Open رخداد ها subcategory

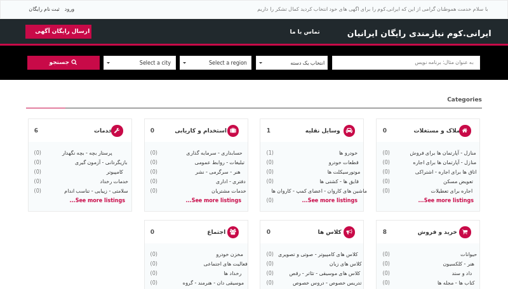pyautogui.click(x=232, y=274)
